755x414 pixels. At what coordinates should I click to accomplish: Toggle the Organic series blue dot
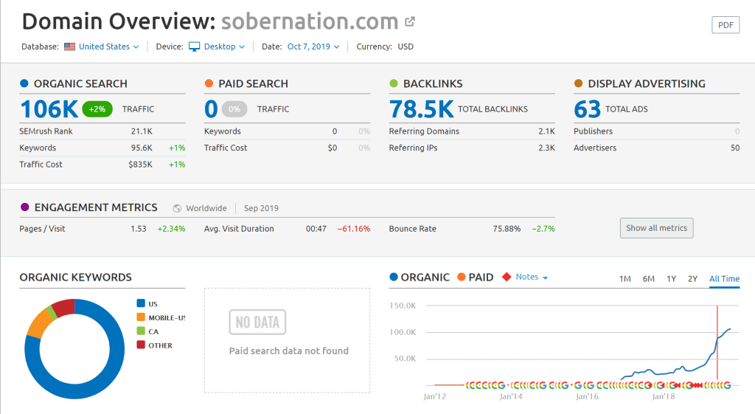pos(394,277)
